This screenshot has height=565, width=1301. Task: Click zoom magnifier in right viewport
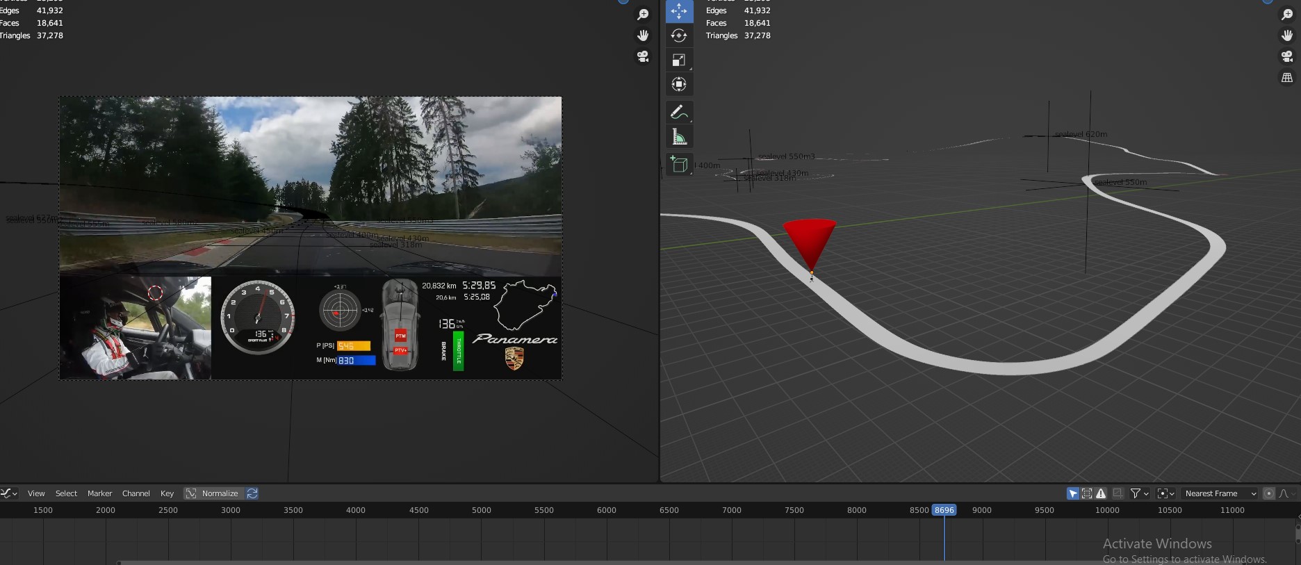(1287, 15)
